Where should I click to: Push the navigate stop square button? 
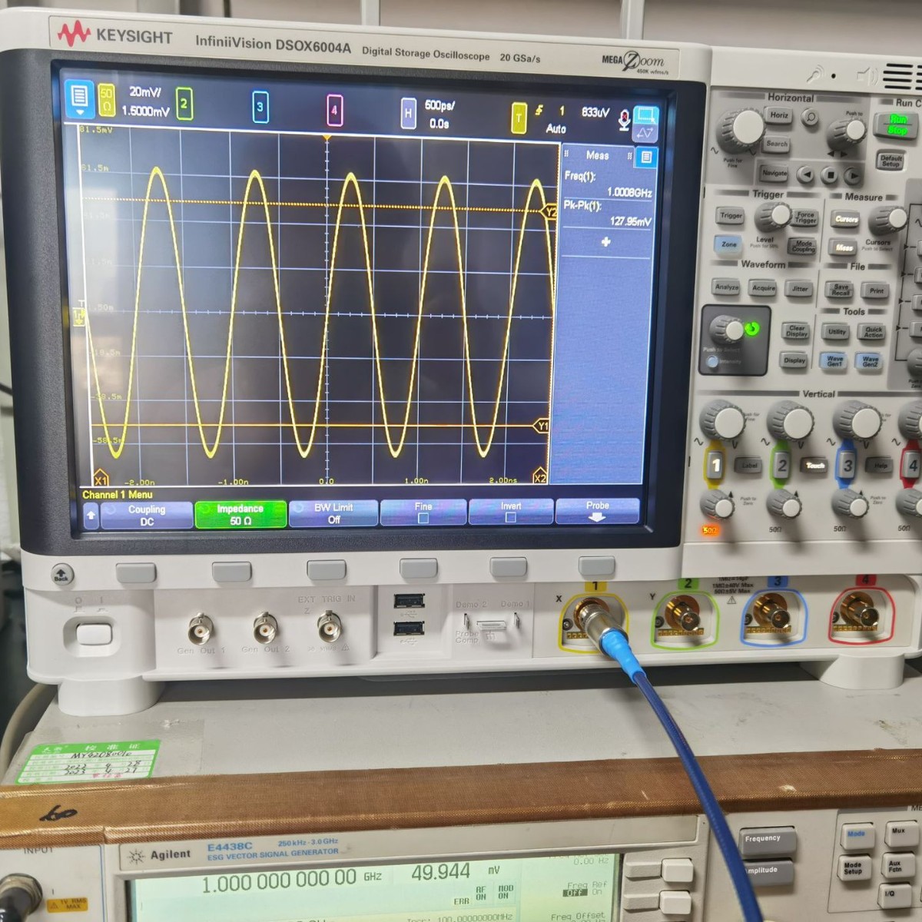[x=829, y=175]
